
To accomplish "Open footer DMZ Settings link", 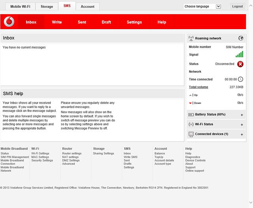I will click(x=71, y=160).
